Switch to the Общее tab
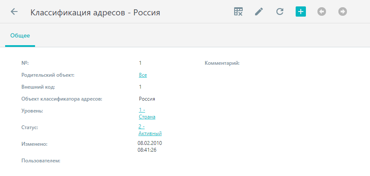 pyautogui.click(x=20, y=35)
